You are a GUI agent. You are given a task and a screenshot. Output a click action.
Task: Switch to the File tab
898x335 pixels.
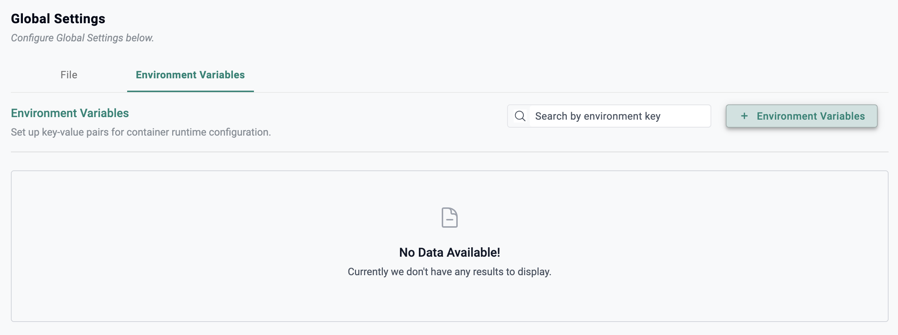tap(69, 75)
